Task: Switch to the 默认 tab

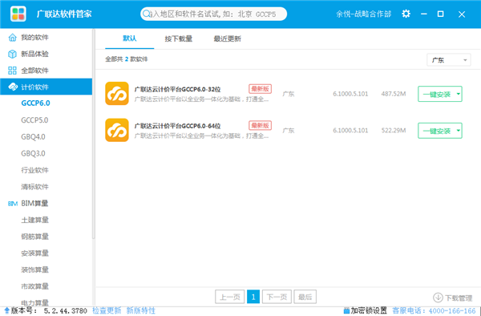Action: (x=129, y=38)
